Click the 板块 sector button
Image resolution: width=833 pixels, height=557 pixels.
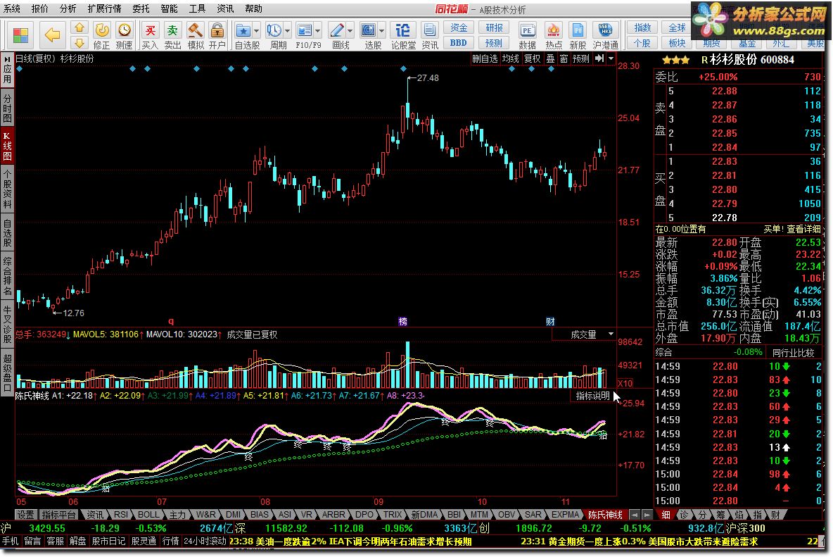[677, 42]
